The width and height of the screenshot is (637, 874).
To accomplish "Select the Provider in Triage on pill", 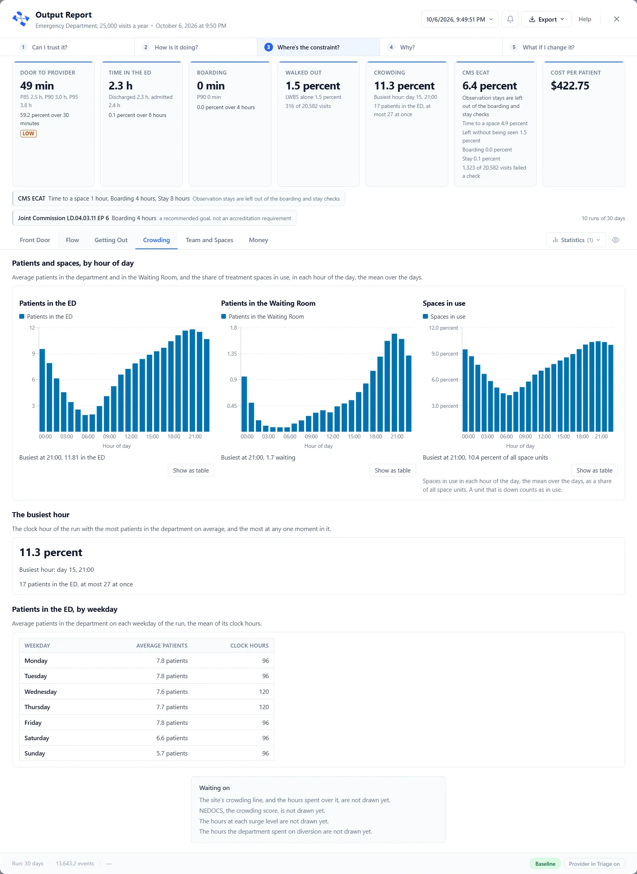I will pos(594,863).
